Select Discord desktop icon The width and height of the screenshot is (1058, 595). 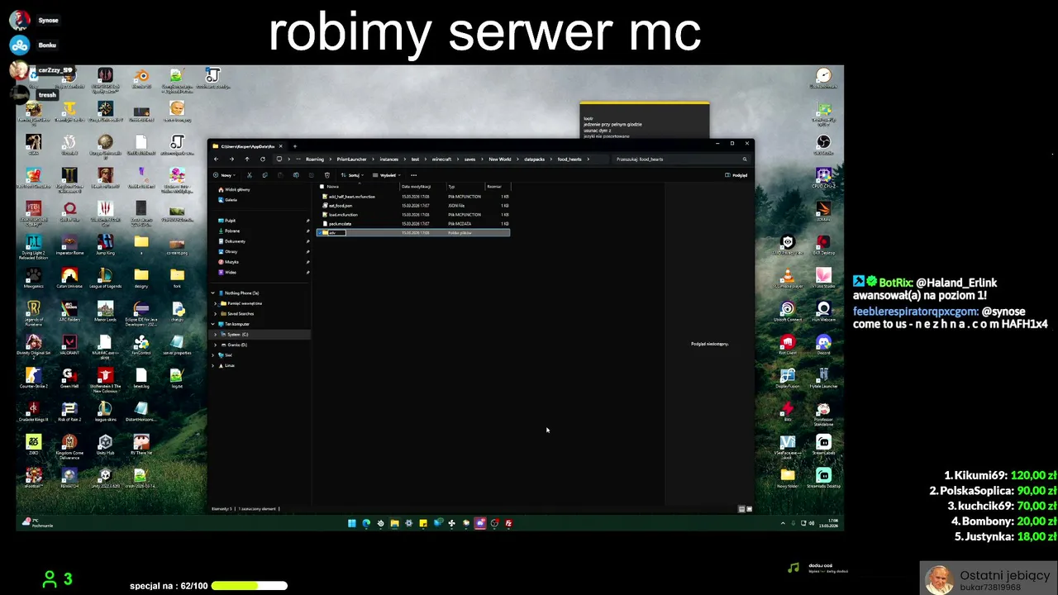(823, 345)
